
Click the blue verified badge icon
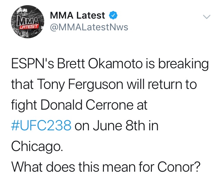(113, 15)
